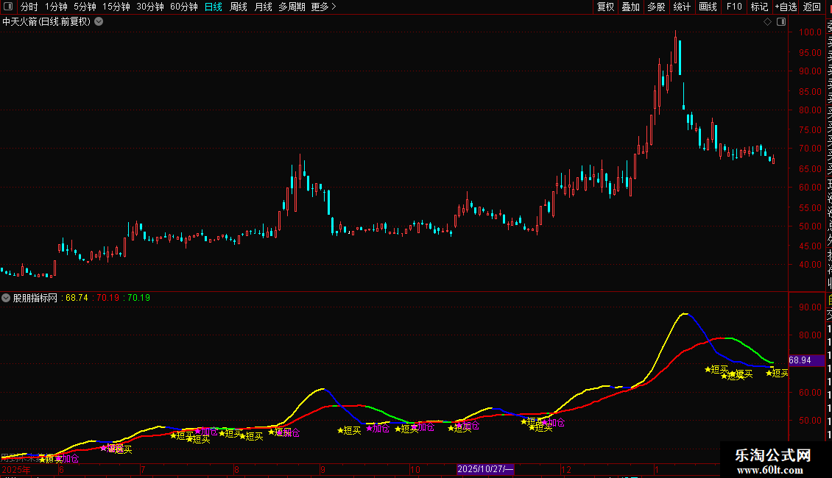This screenshot has width=832, height=478.
Task: Toggle 复权 price adjustment
Action: 605,7
